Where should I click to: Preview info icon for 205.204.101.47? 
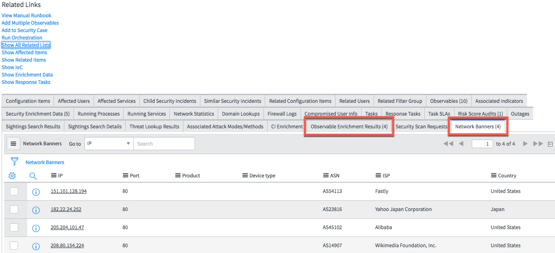(x=36, y=228)
